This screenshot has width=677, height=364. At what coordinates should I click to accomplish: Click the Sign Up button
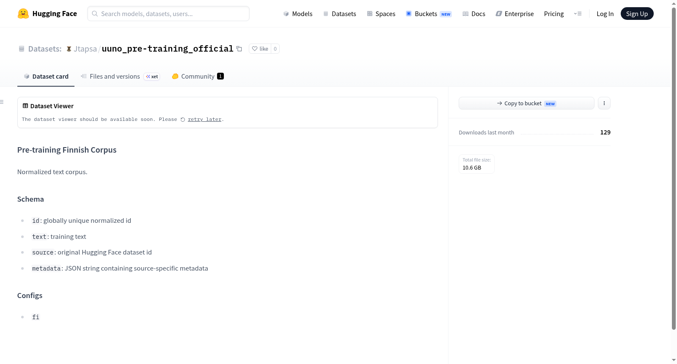click(637, 14)
